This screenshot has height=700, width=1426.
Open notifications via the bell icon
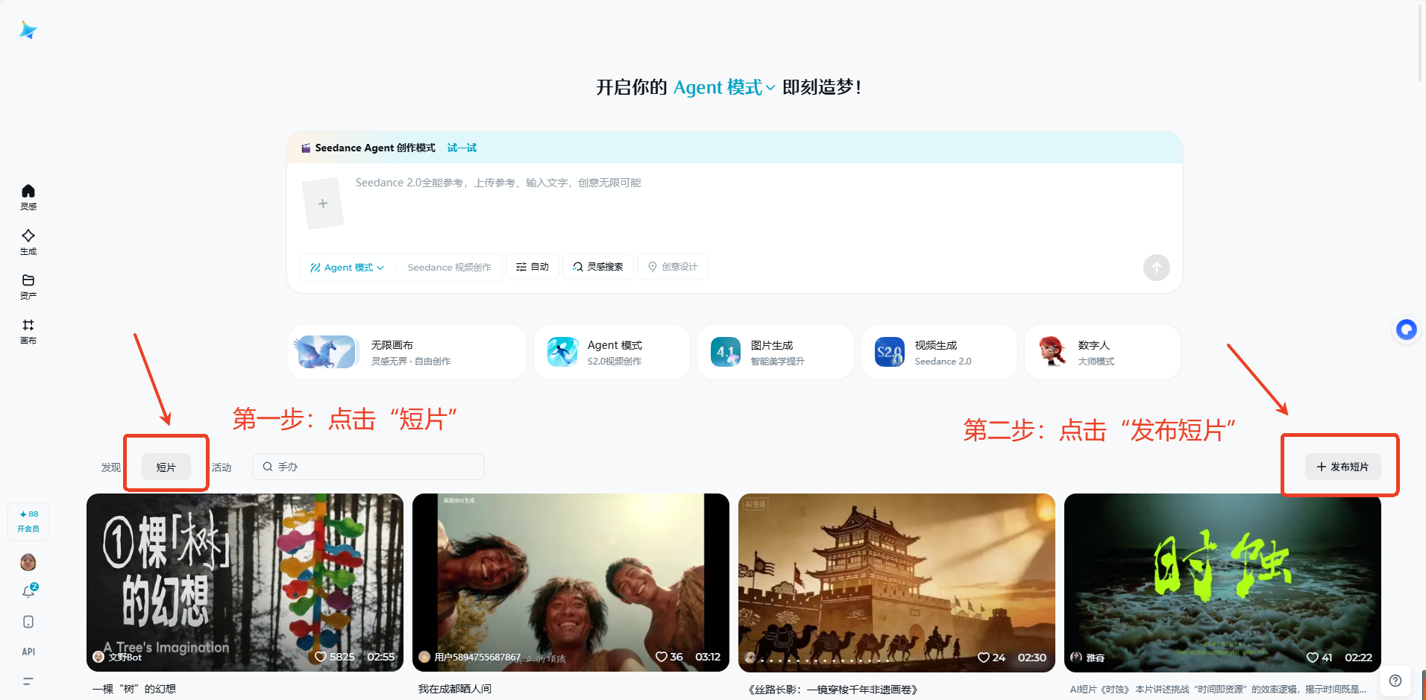28,590
